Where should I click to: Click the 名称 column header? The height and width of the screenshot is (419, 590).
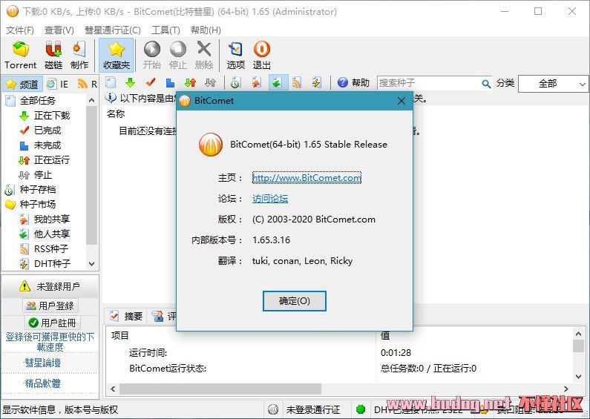click(116, 114)
